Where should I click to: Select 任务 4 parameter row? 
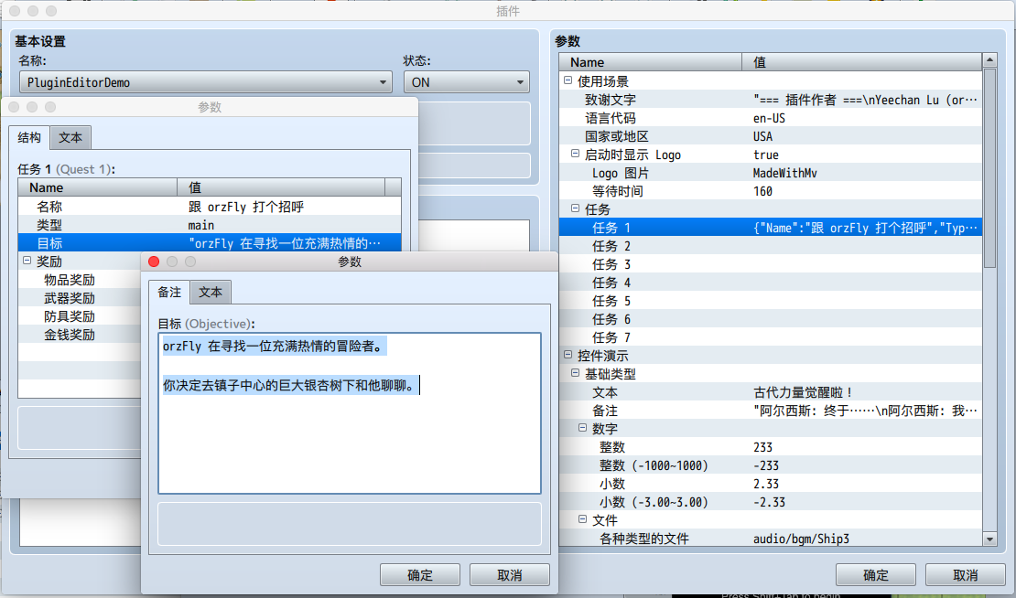pyautogui.click(x=771, y=283)
